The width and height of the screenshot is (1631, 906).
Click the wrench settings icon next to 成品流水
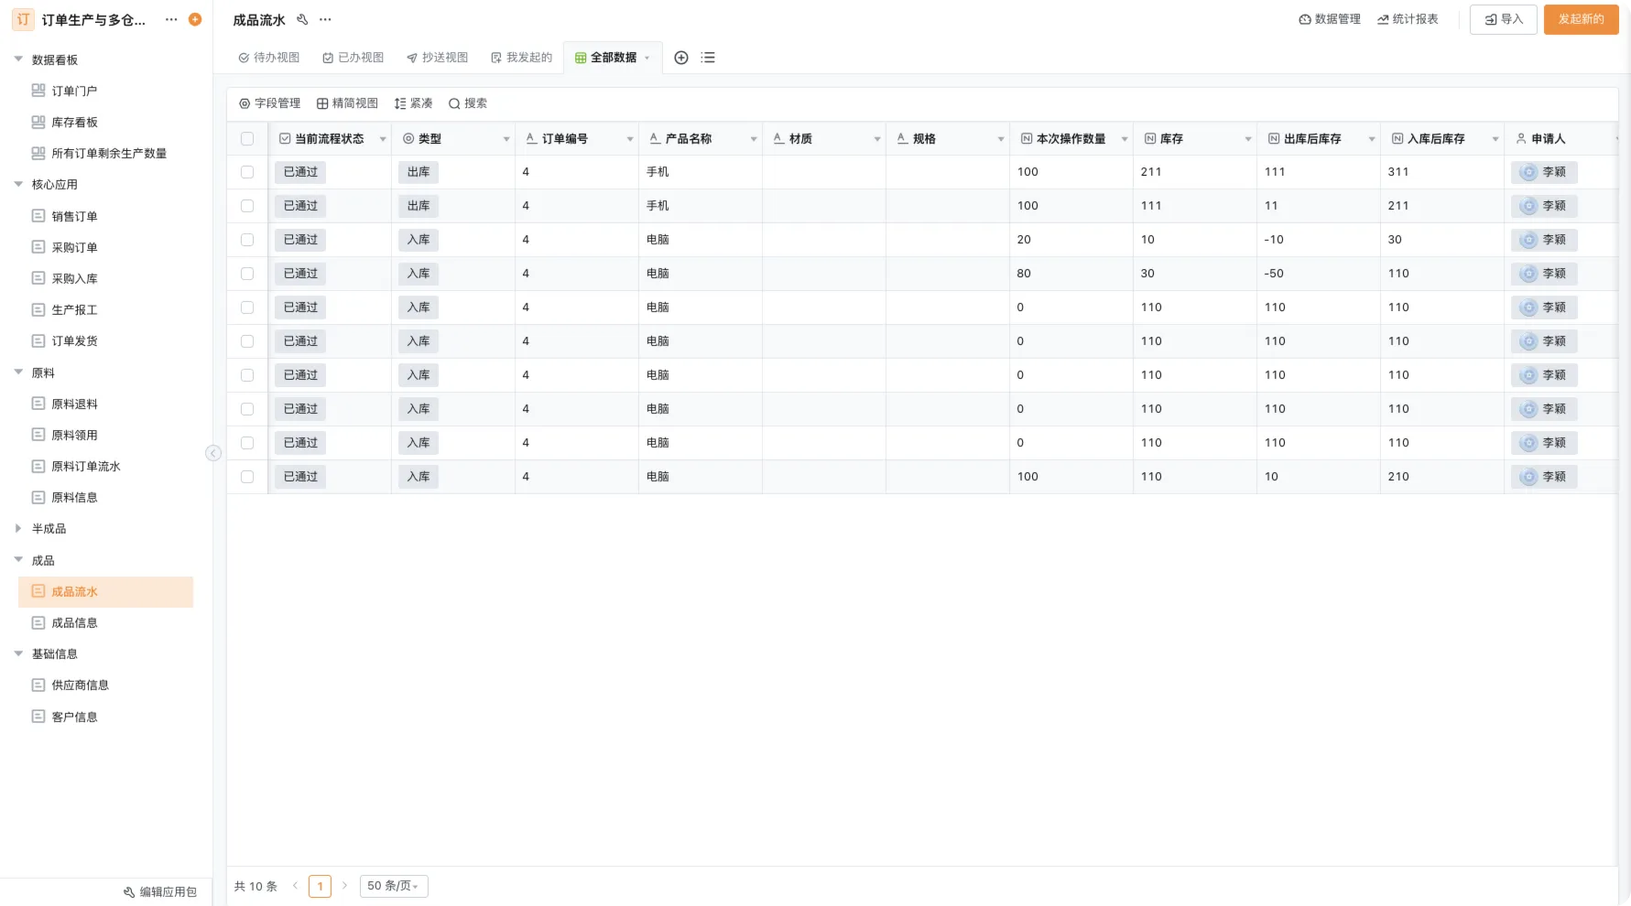pos(302,19)
